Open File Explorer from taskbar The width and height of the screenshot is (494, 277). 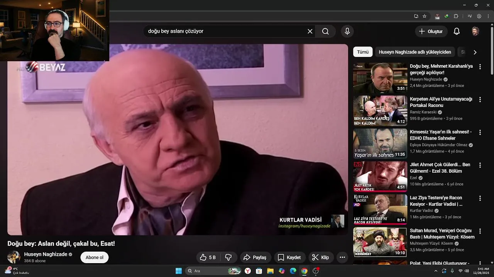(x=270, y=271)
